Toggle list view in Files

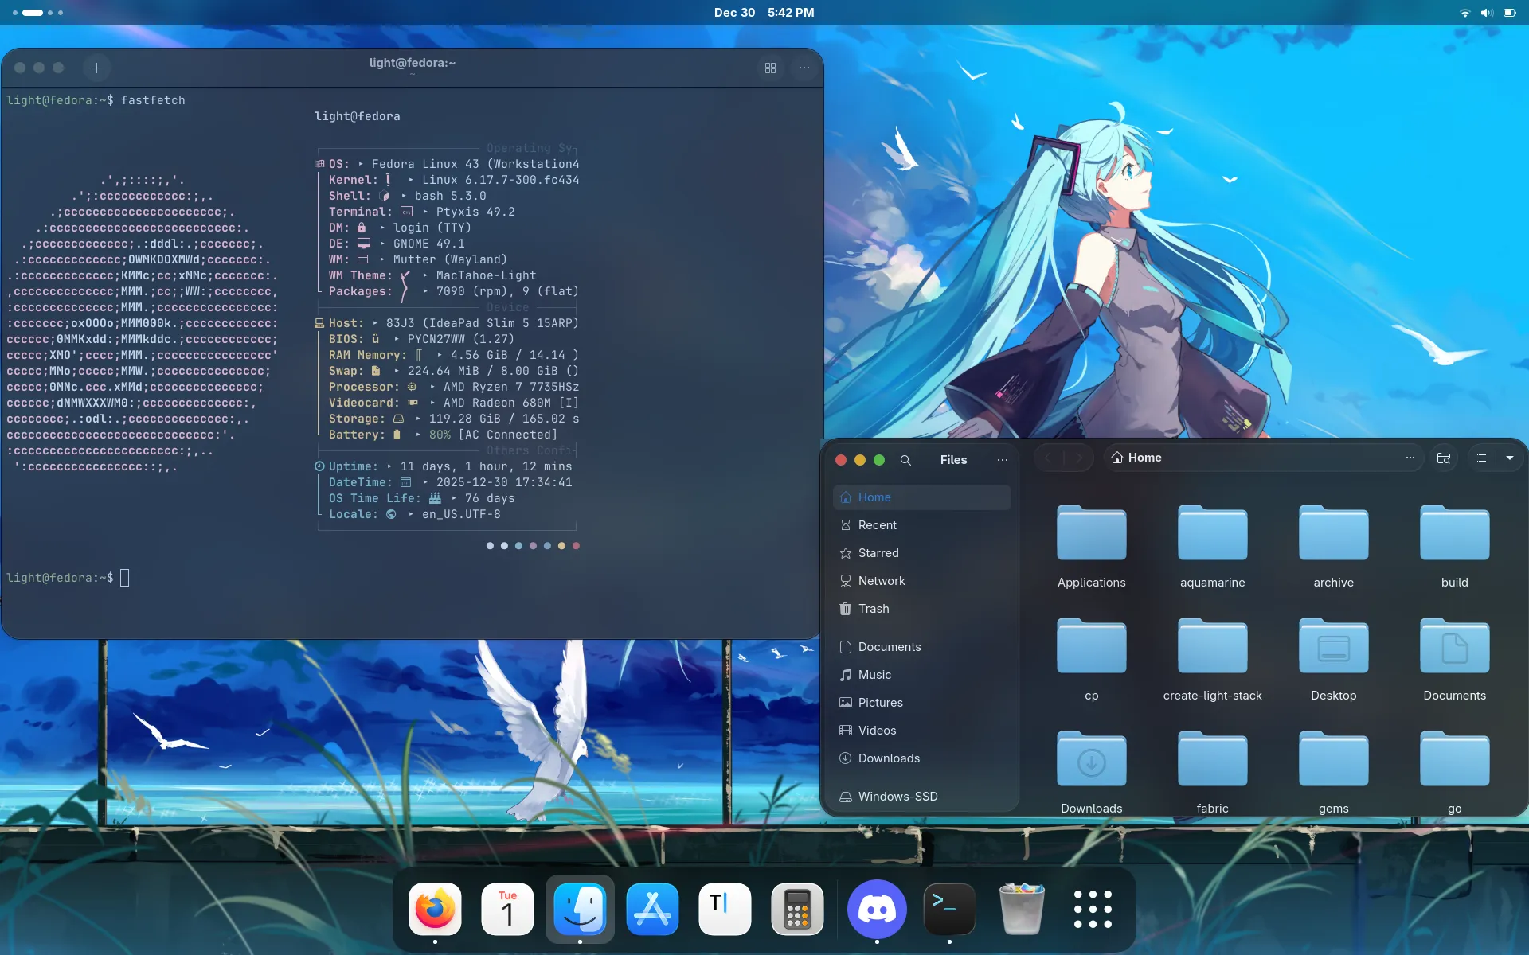click(1481, 458)
